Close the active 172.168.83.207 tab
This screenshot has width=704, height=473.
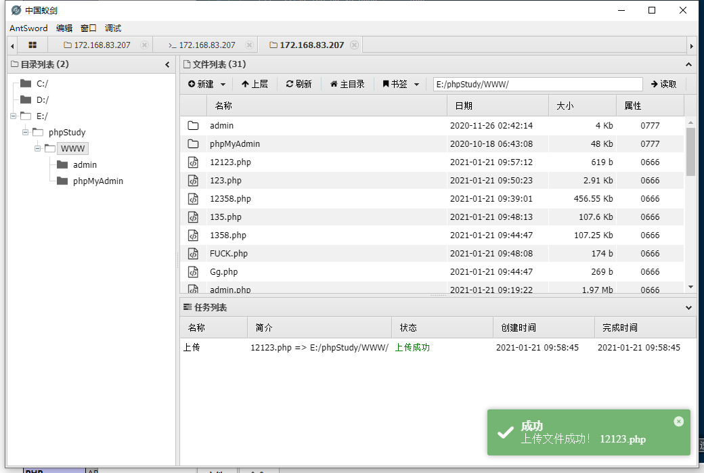coord(354,45)
